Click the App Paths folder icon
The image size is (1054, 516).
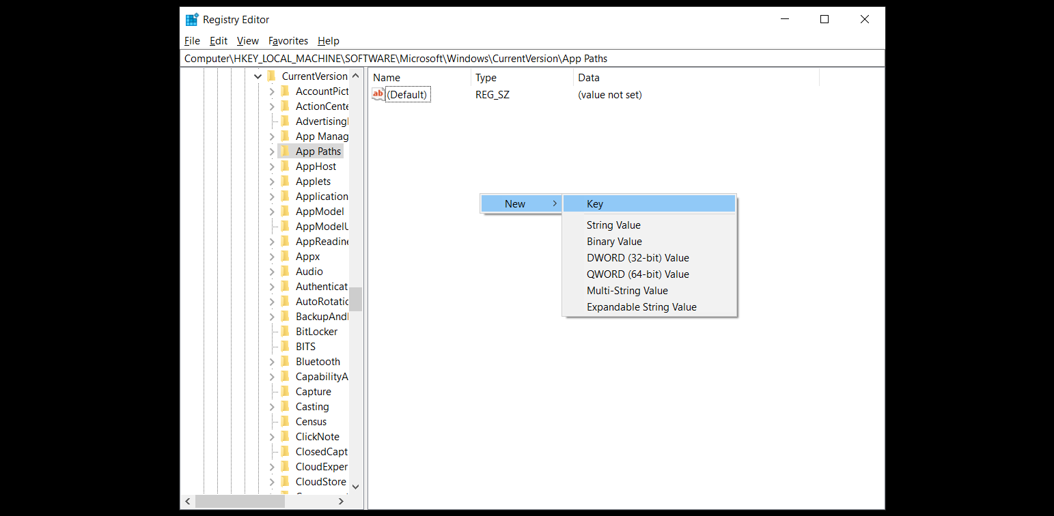(x=285, y=152)
